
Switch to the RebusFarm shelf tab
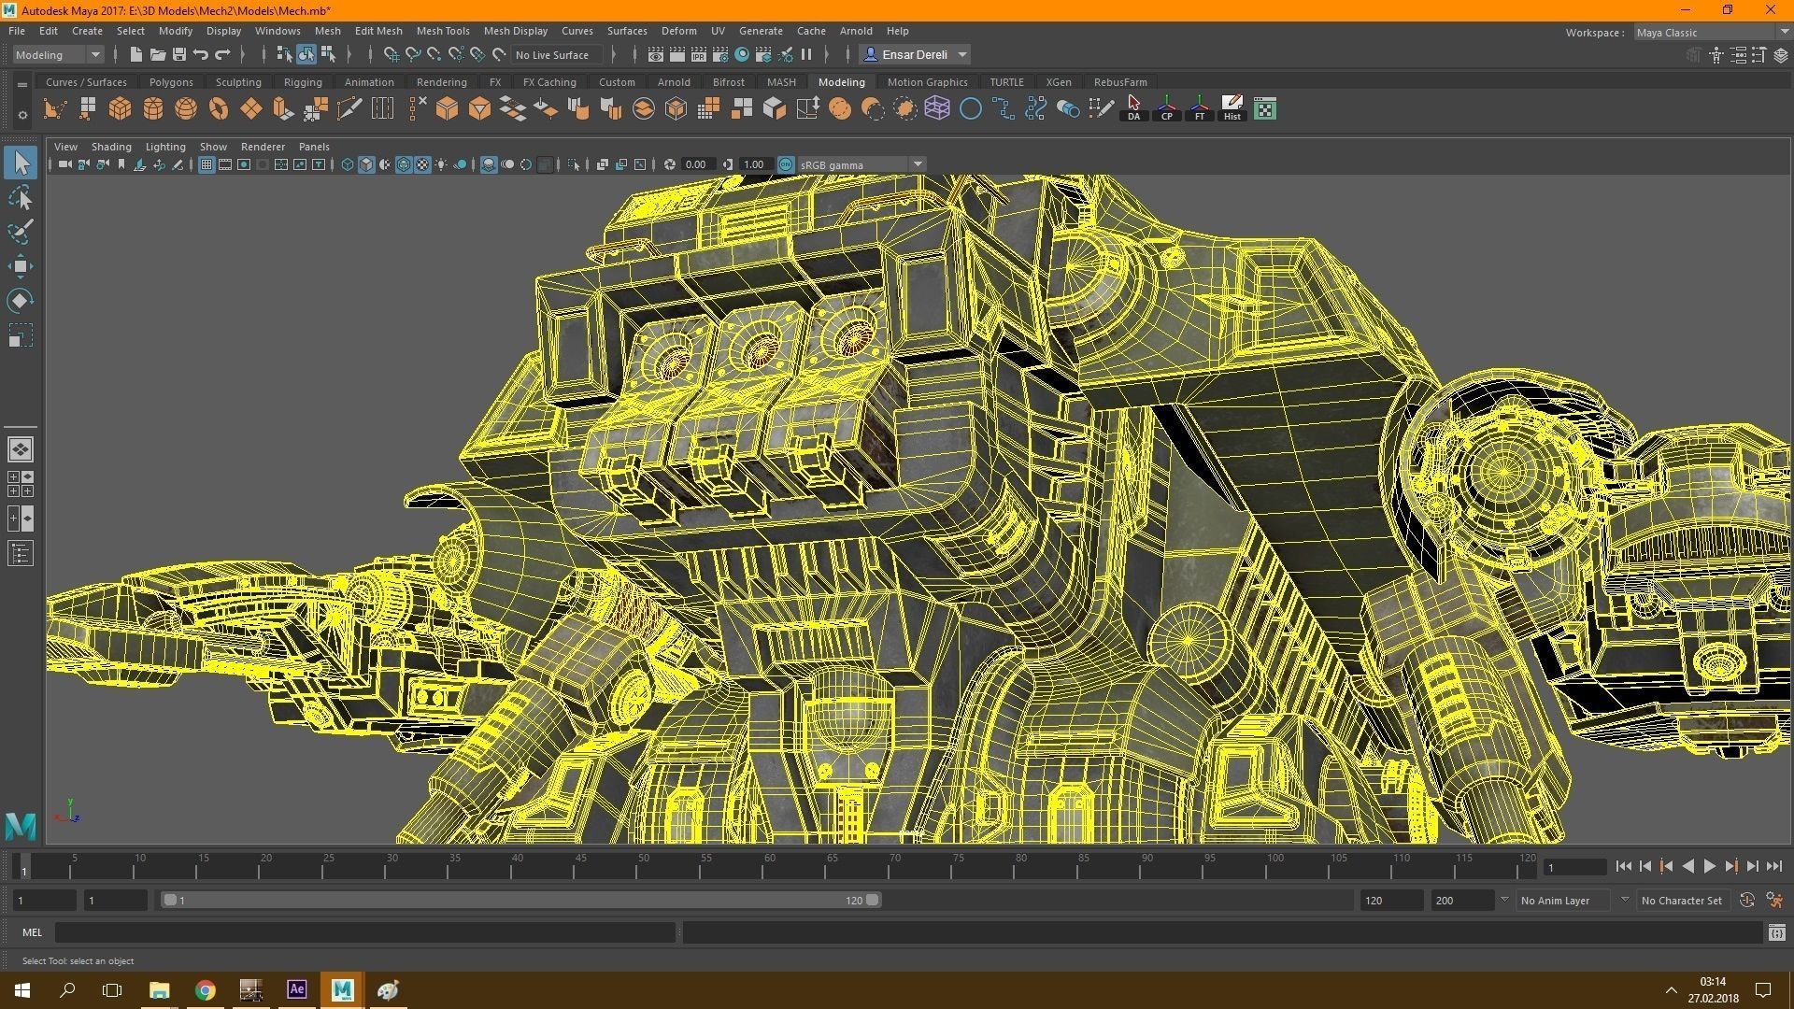(x=1120, y=82)
